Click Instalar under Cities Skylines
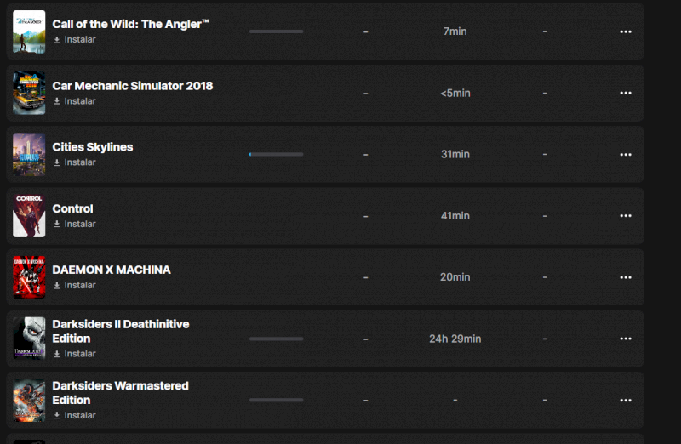The image size is (681, 444). pyautogui.click(x=75, y=162)
